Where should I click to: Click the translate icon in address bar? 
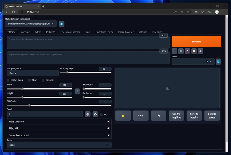(x=182, y=12)
